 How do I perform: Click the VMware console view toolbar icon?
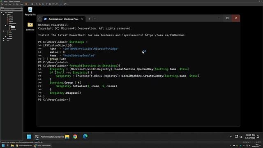[61, 4]
